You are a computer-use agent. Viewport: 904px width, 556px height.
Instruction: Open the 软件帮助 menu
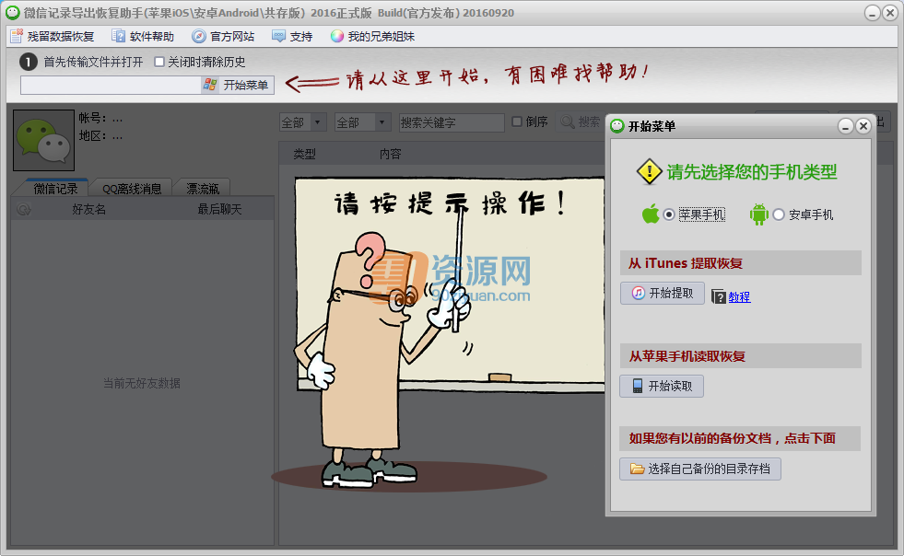point(143,36)
